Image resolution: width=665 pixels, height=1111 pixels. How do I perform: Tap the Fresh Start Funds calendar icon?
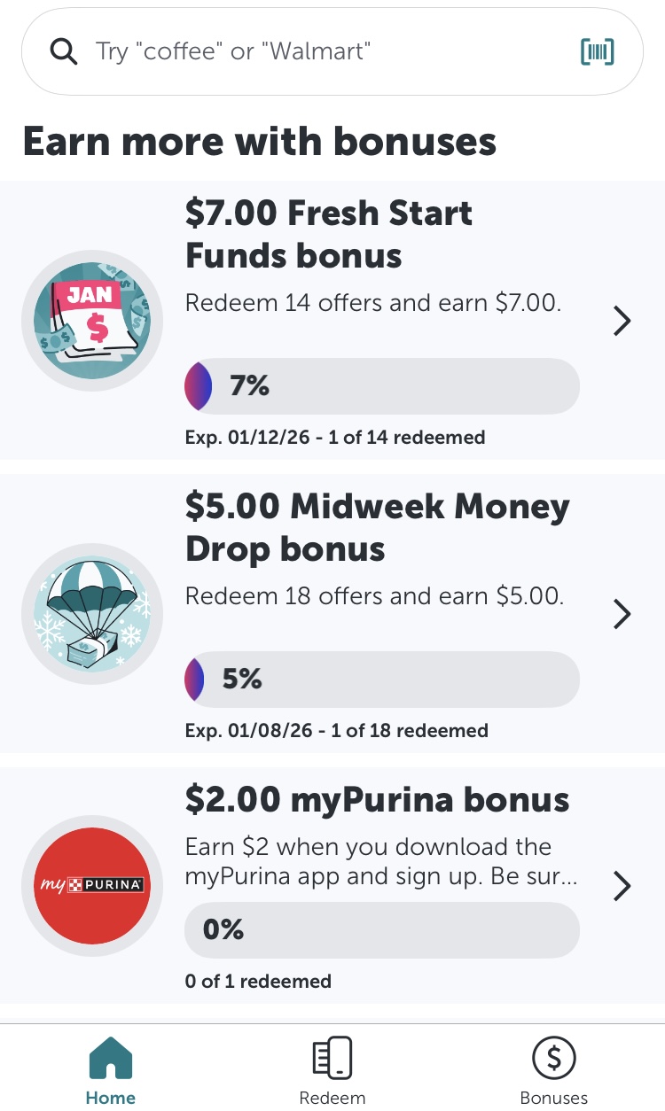(92, 320)
